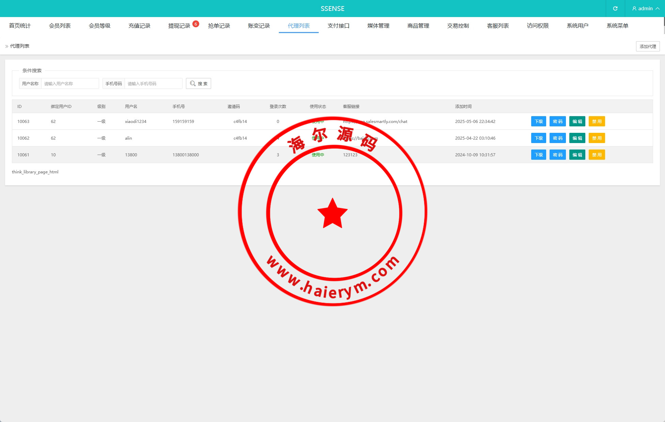Viewport: 665px width, 422px height.
Task: Click the 添加代理 button
Action: coord(648,46)
